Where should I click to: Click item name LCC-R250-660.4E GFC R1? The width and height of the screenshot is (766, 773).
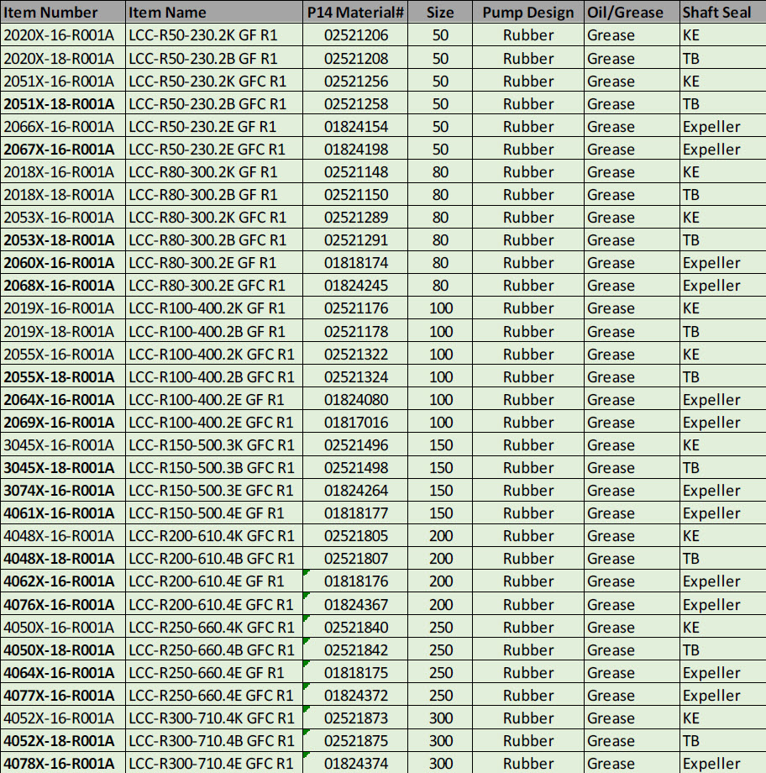(214, 695)
